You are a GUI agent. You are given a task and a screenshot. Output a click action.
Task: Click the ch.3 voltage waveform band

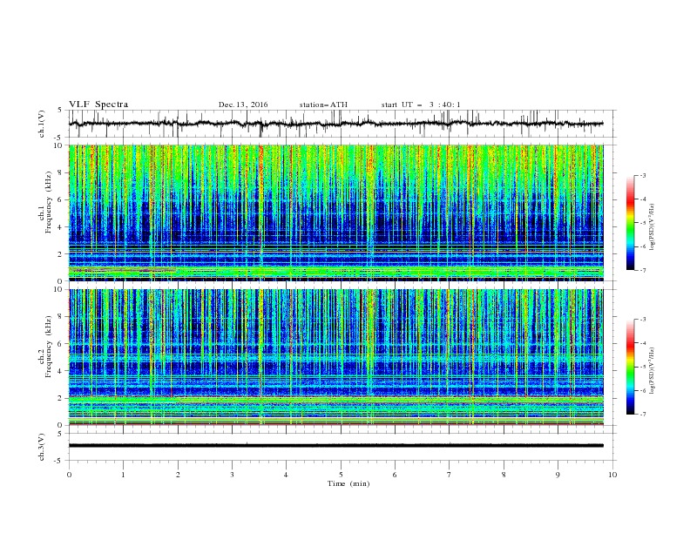click(335, 446)
